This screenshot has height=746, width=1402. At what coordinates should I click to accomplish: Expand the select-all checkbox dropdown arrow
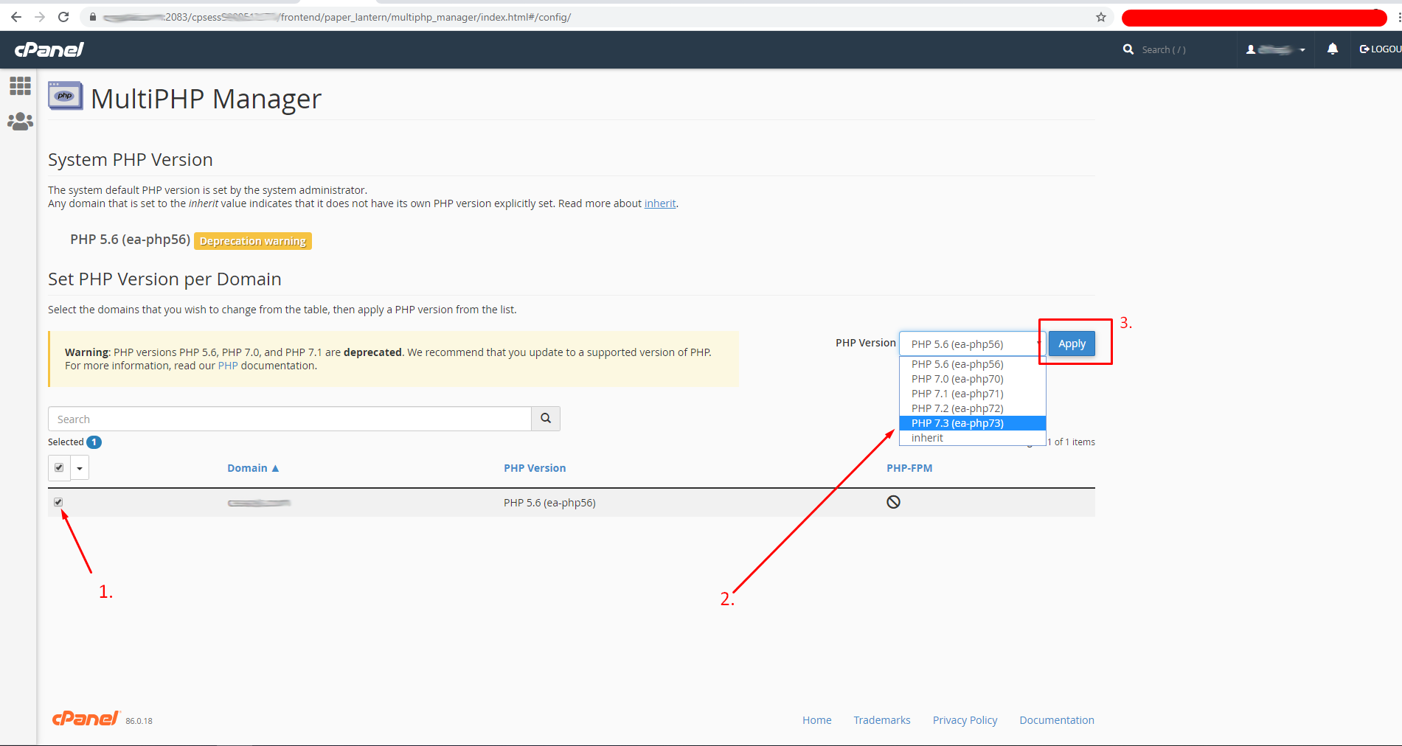pyautogui.click(x=80, y=468)
